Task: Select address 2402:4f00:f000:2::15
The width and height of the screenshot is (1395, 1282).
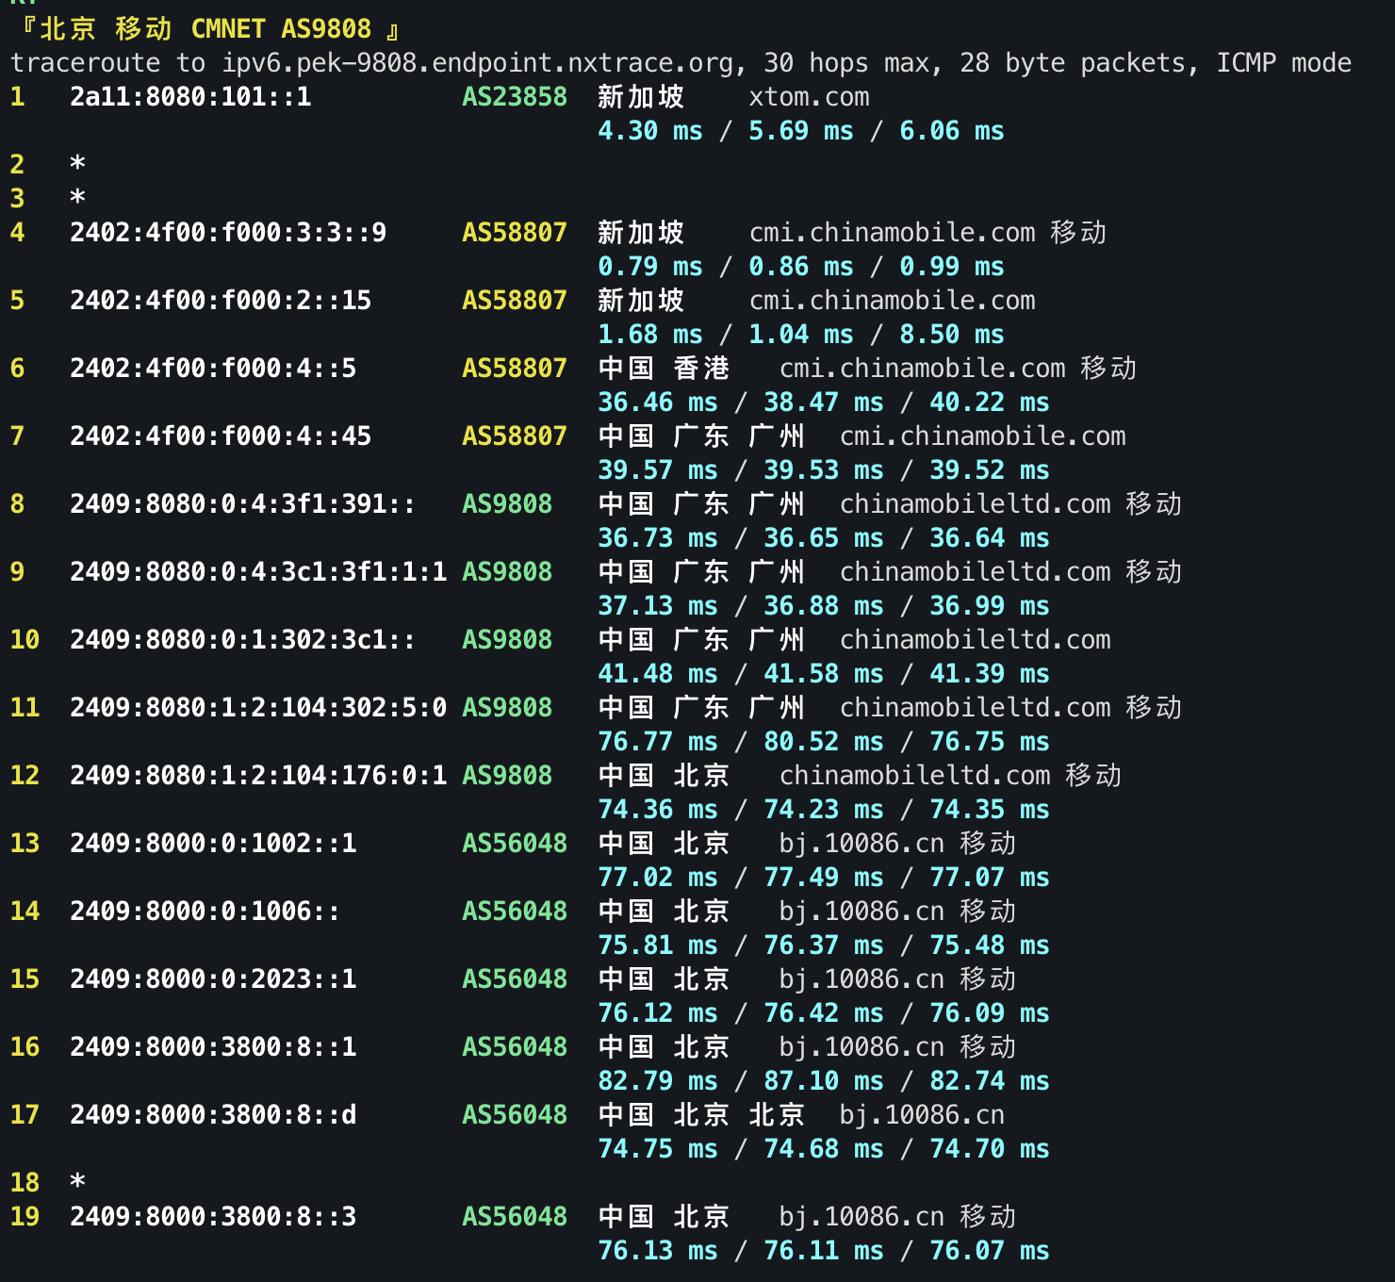Action: [x=221, y=301]
